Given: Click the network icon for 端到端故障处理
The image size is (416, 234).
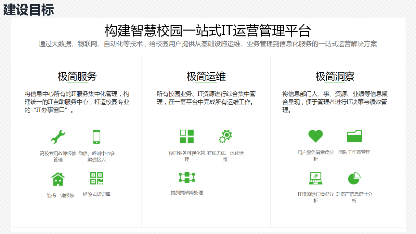Looking at the screenshot, I should 187,178.
